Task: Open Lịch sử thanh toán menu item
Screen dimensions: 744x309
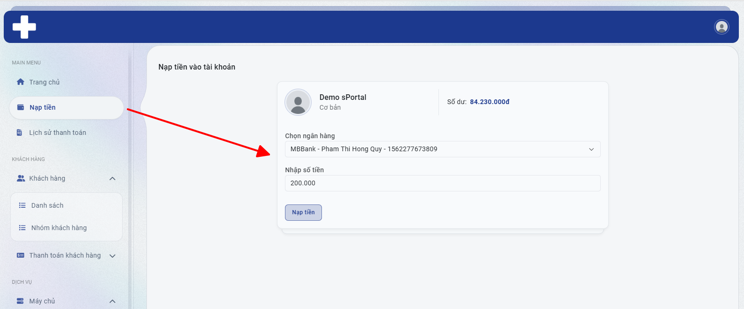Action: pos(58,133)
